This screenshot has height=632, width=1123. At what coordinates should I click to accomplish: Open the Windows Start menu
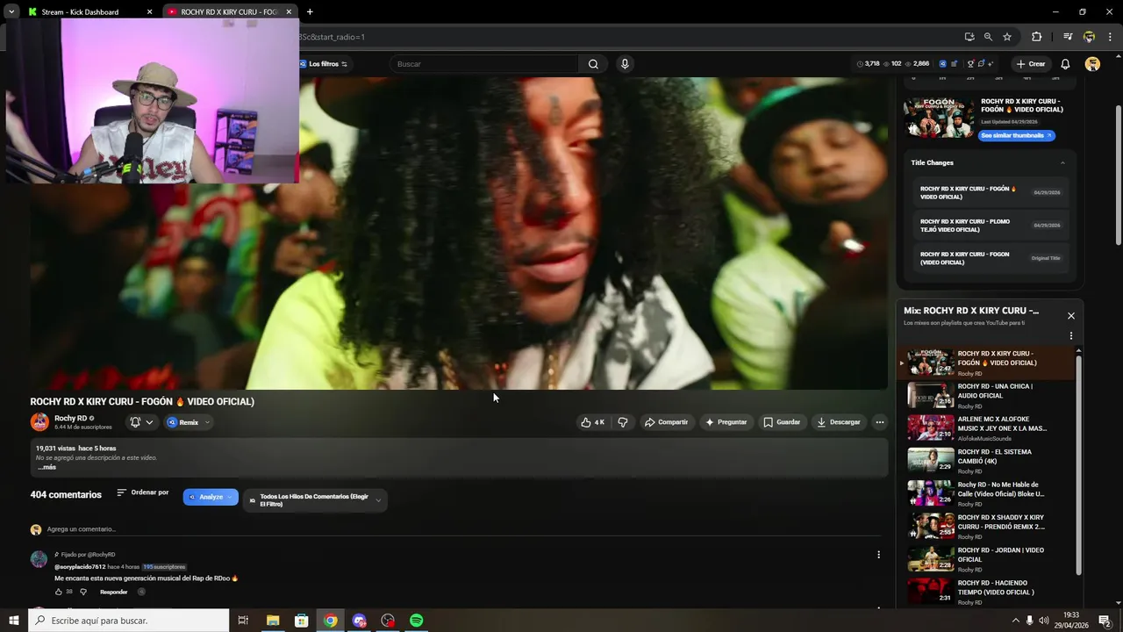click(x=13, y=621)
